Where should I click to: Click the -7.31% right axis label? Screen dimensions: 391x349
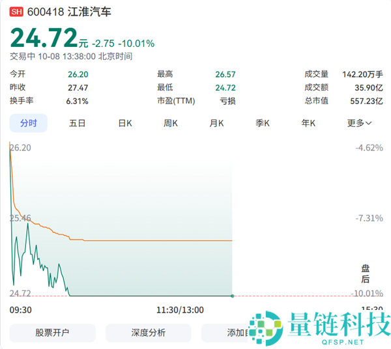pos(369,219)
